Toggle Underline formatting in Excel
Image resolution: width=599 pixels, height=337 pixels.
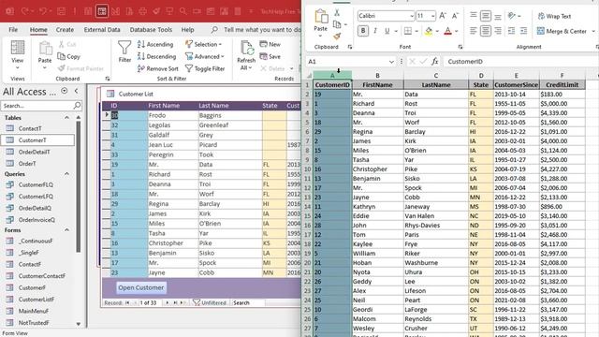pyautogui.click(x=387, y=31)
